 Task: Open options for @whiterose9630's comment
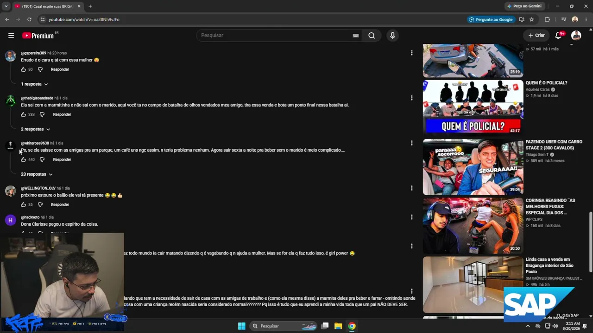coord(411,143)
